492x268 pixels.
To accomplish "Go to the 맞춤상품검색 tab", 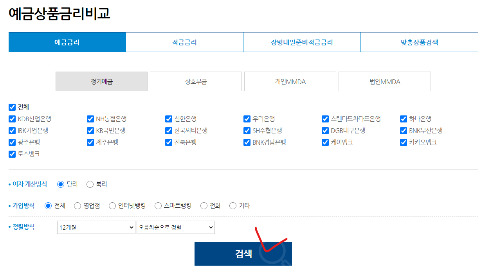I will (419, 42).
